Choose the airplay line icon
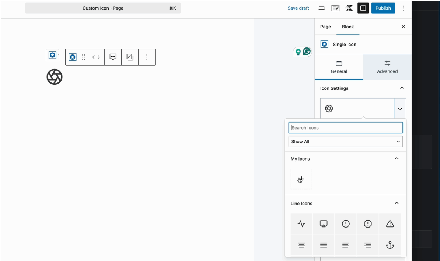Viewport: 440px width, 261px height. [x=324, y=223]
